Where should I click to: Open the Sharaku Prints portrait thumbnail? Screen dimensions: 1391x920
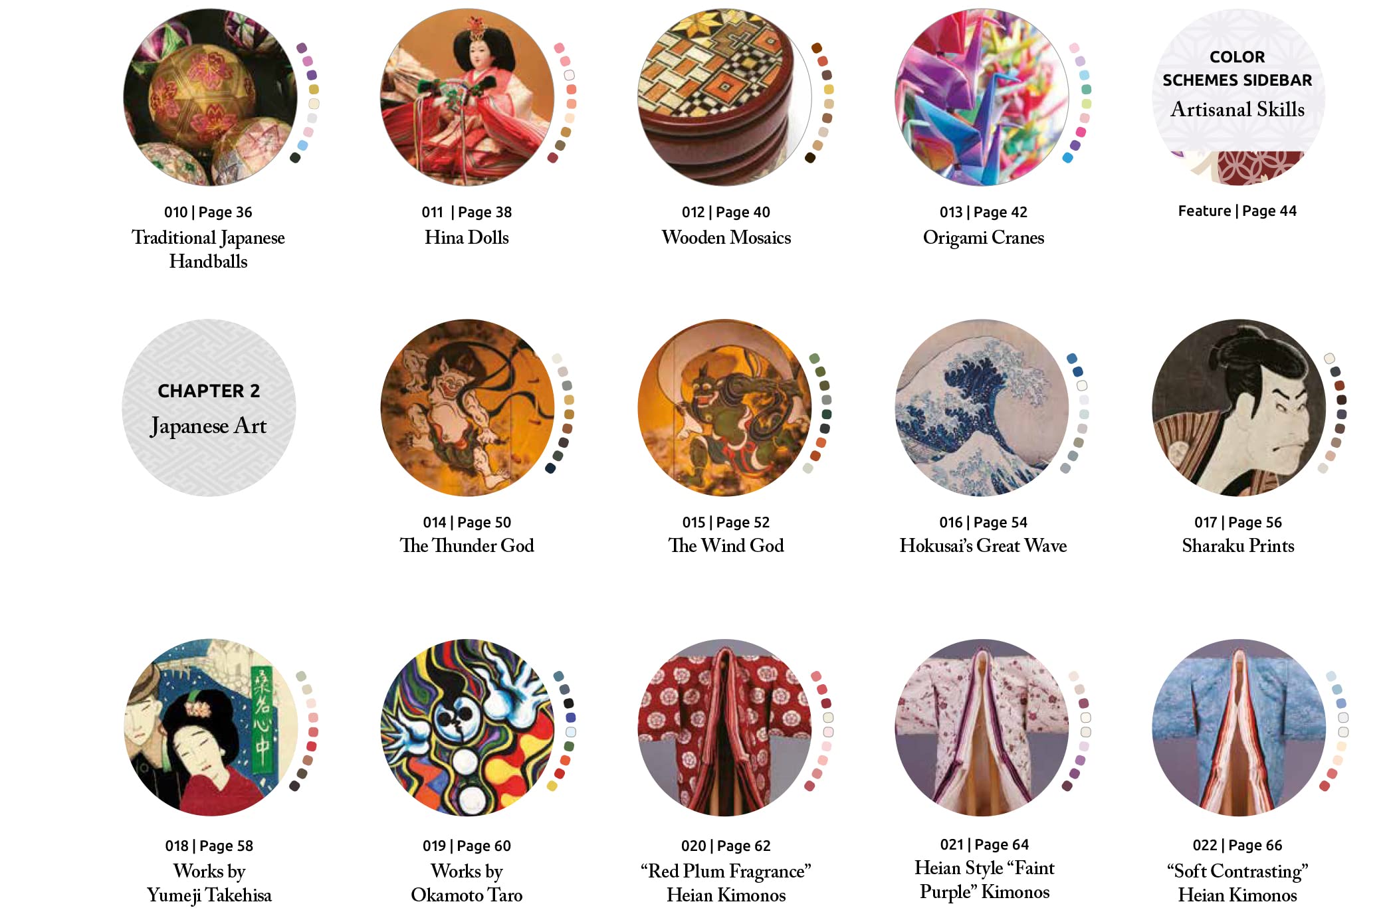click(1239, 408)
